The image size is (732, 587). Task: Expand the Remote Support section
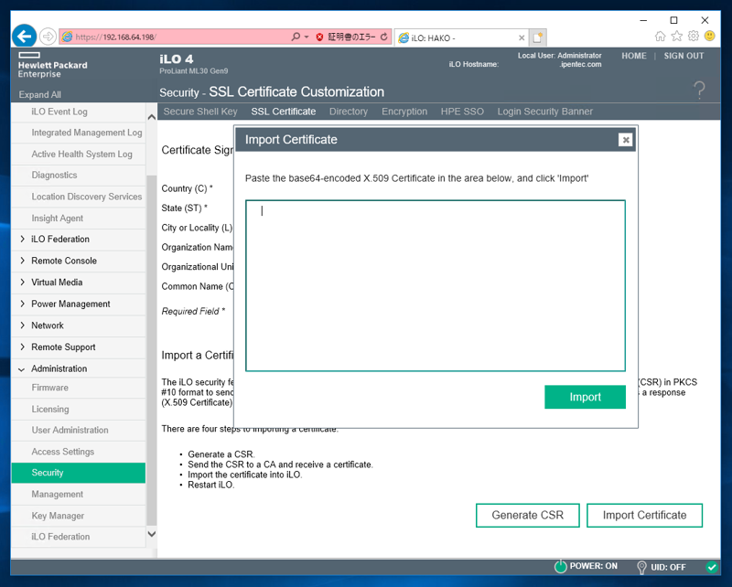(x=22, y=347)
